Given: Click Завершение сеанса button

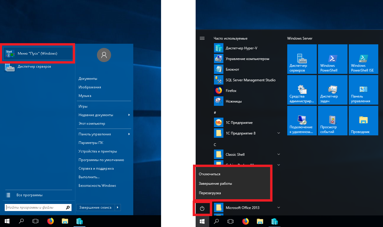Looking at the screenshot, I should [95, 207].
